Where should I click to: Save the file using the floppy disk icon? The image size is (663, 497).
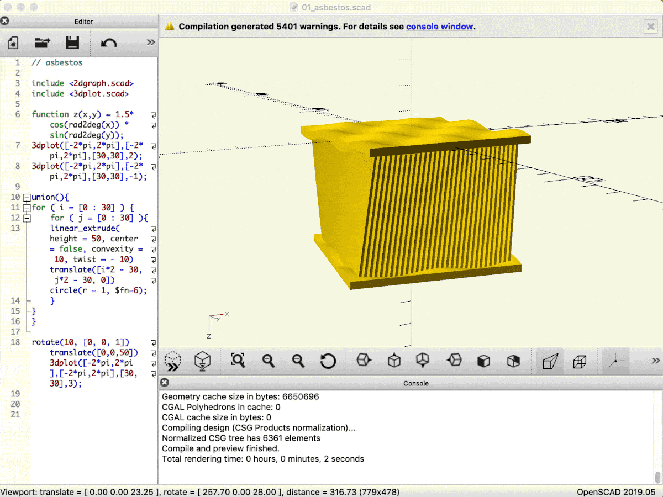pos(72,43)
